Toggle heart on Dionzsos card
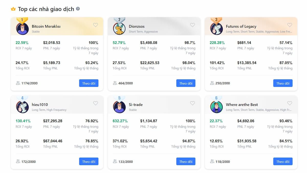The height and width of the screenshot is (173, 307). [x=192, y=25]
